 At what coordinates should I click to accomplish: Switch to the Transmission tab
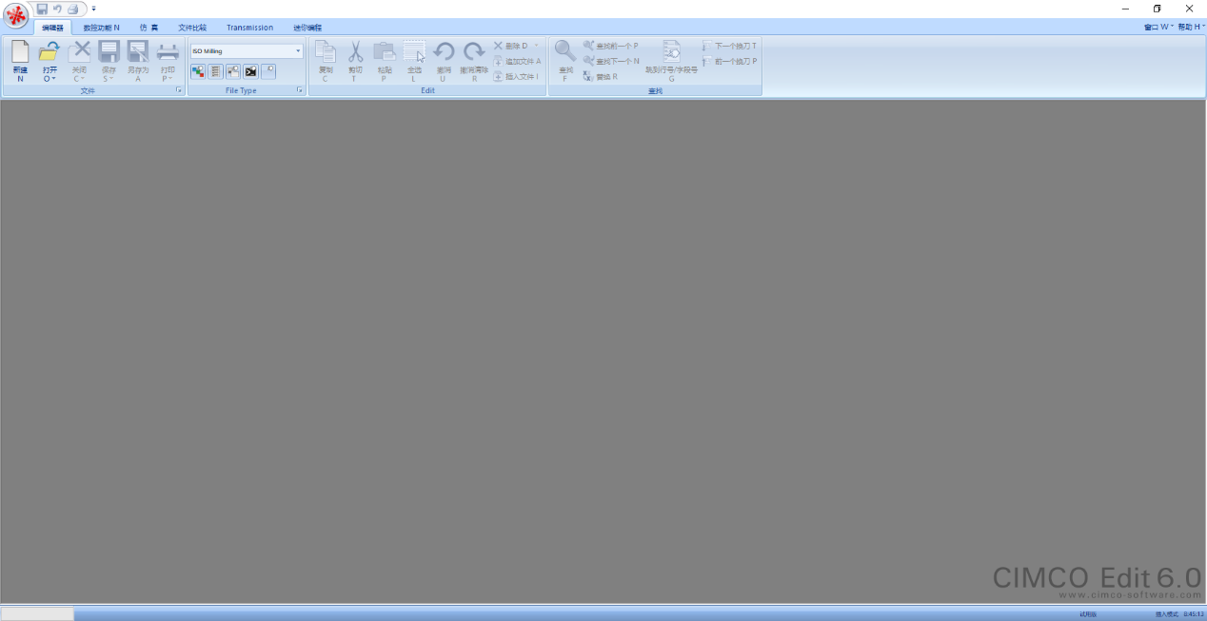coord(249,28)
